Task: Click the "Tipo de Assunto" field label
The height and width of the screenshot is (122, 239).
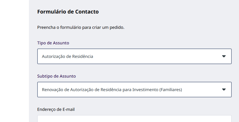Action: pos(53,43)
